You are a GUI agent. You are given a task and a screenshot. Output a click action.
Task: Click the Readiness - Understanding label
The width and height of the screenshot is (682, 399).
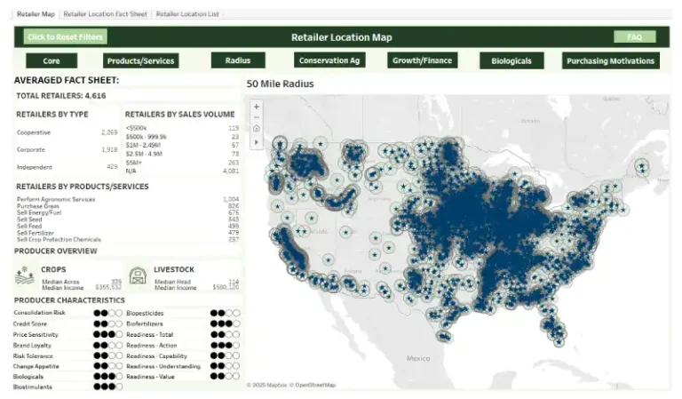[163, 366]
